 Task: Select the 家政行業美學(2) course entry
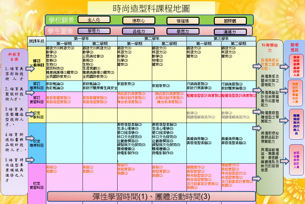point(199,88)
